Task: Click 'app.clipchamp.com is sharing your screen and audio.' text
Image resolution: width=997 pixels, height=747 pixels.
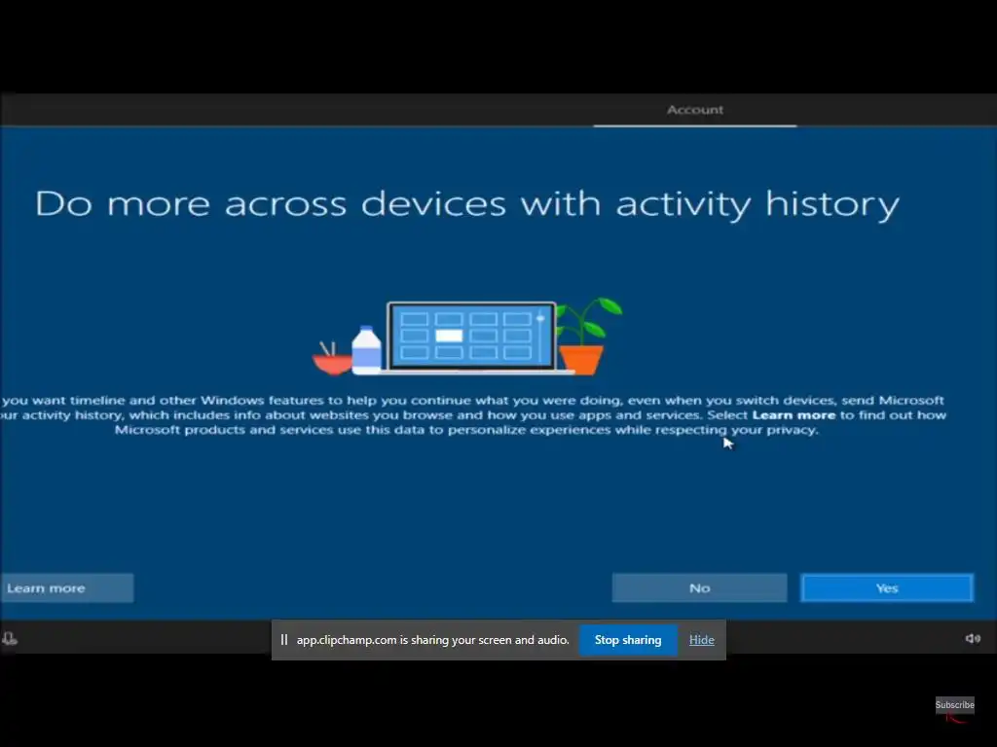Action: click(433, 640)
